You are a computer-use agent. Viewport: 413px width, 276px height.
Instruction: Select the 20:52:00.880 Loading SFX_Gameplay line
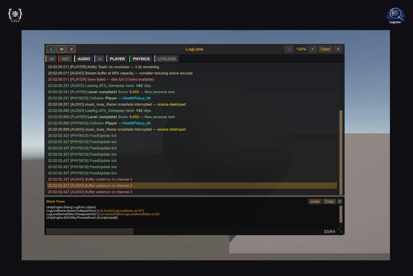click(x=192, y=110)
